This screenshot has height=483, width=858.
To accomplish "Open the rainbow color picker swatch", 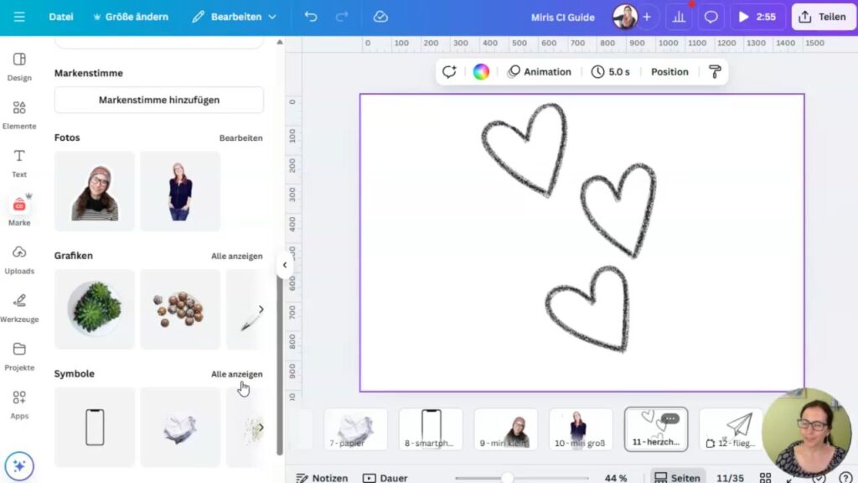I will (x=481, y=72).
